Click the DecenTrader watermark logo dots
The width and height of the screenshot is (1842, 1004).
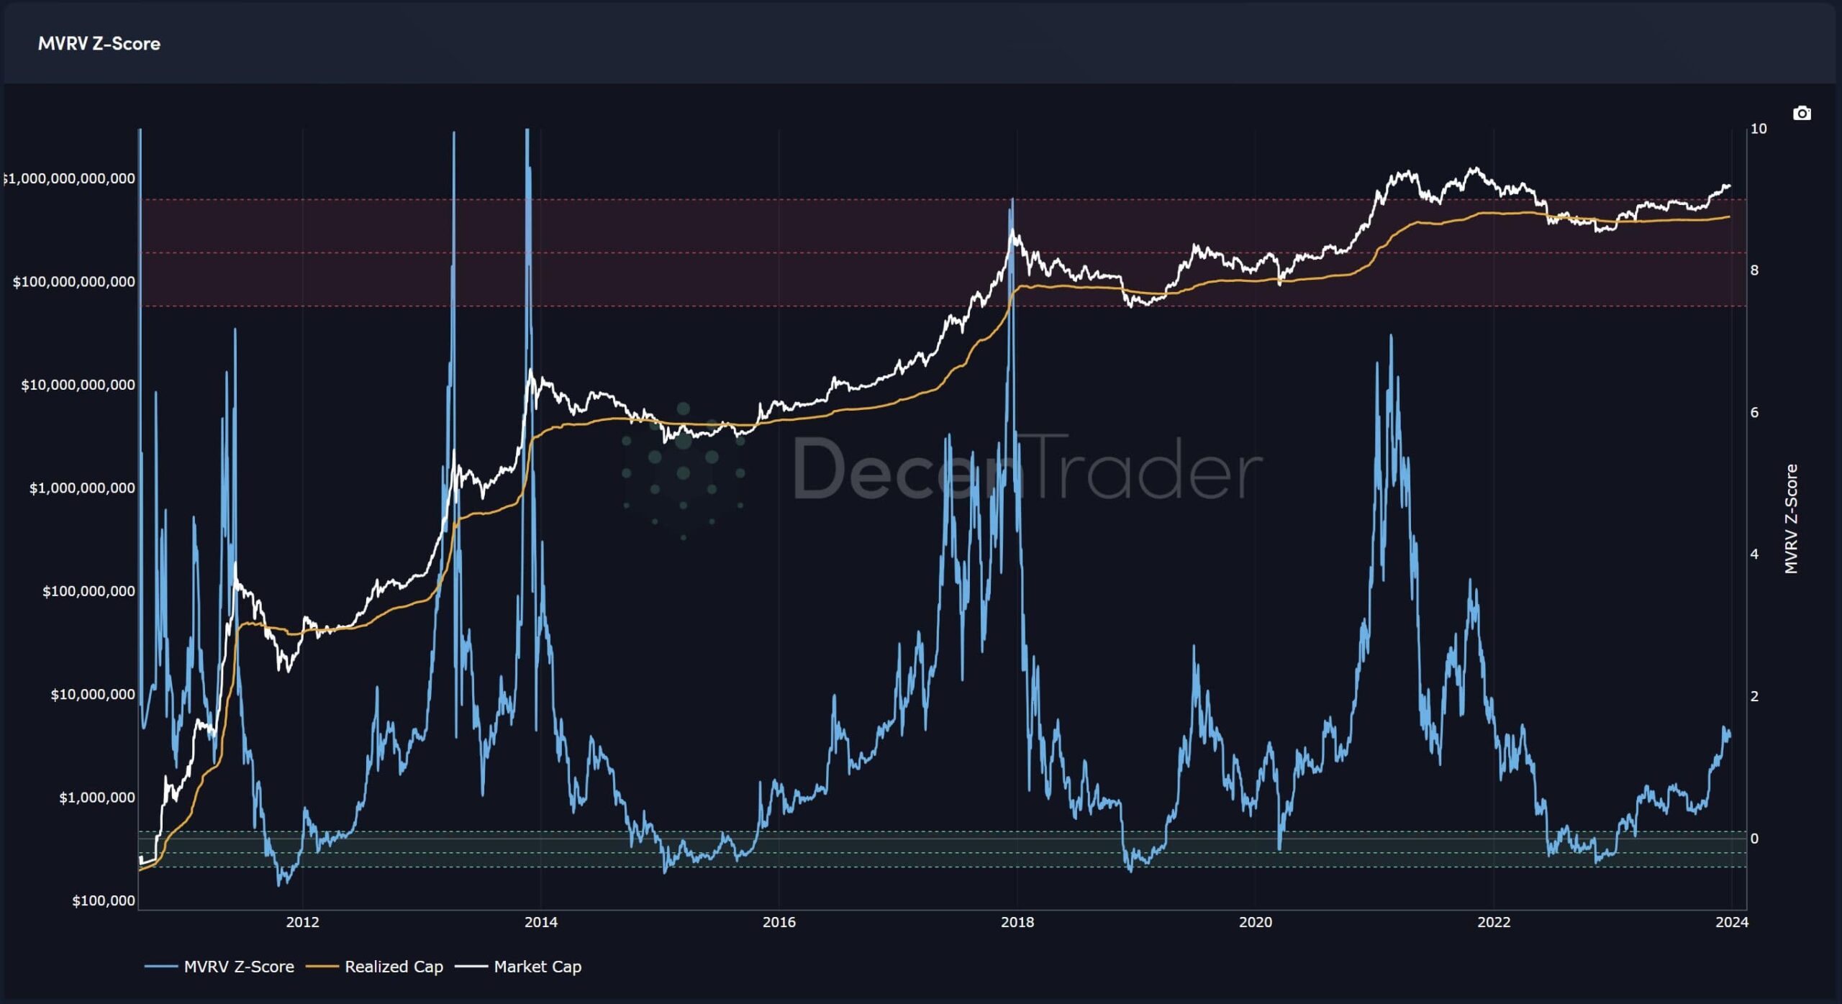click(x=683, y=471)
